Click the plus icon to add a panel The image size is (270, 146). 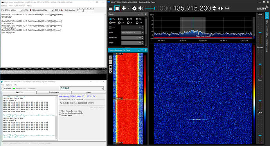point(124,8)
